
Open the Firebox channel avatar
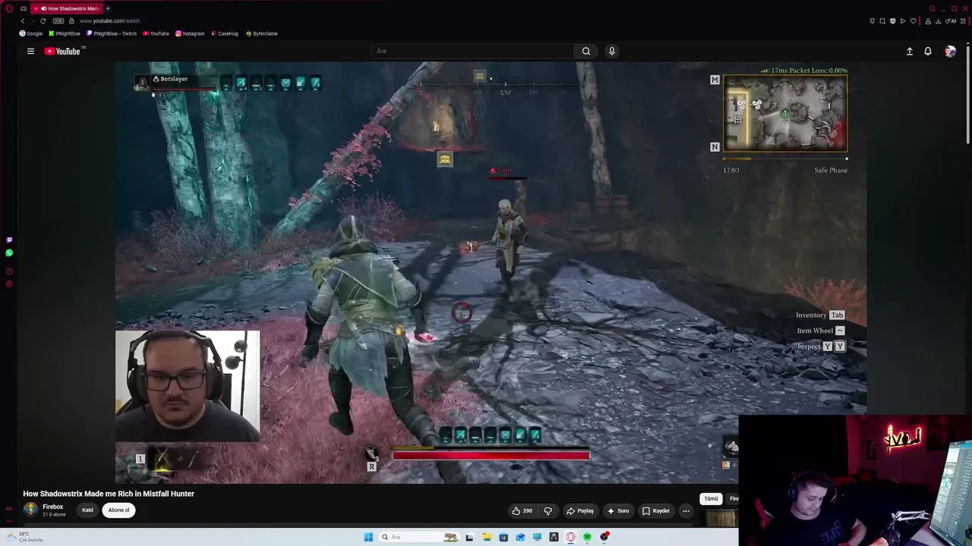30,510
